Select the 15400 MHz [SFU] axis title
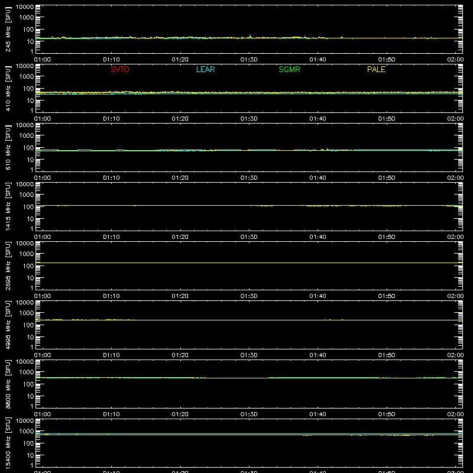The height and width of the screenshot is (473, 473). coord(8,443)
